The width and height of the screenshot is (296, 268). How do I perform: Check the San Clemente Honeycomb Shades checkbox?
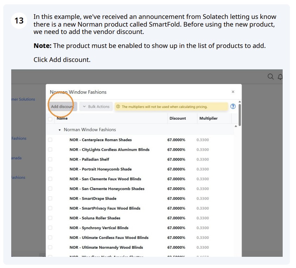point(50,189)
